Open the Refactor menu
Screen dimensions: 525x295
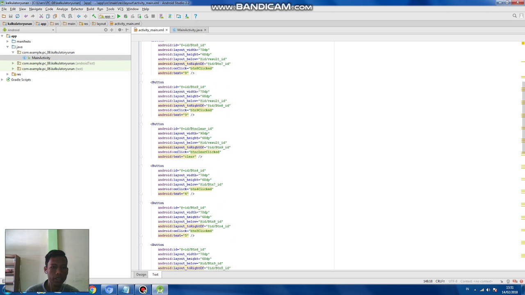pos(77,9)
